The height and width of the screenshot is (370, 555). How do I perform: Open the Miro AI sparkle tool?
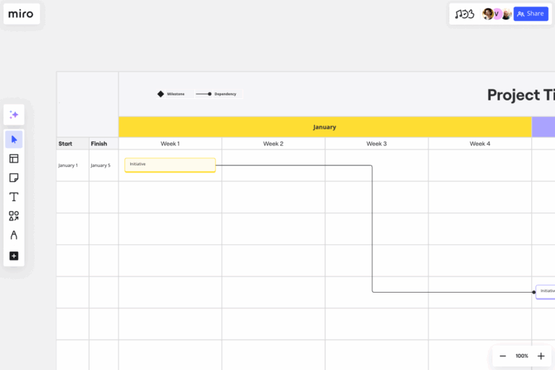tap(14, 114)
